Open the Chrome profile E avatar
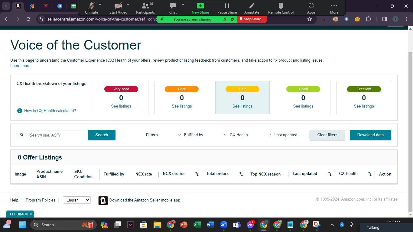 coord(395,19)
